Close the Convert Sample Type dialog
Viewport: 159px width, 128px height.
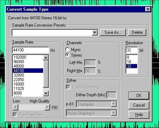click(148, 9)
